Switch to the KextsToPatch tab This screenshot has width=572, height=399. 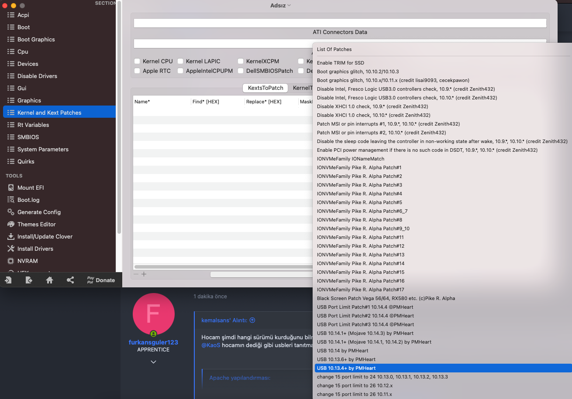(x=265, y=88)
